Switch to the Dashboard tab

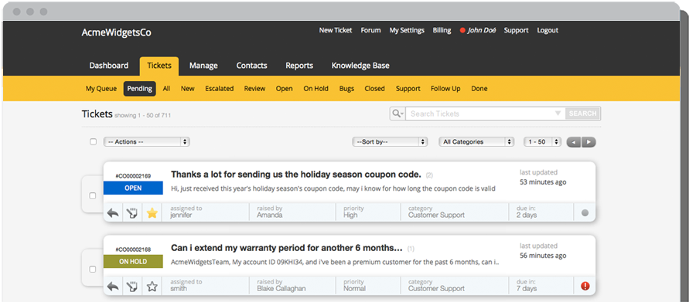[x=109, y=66]
